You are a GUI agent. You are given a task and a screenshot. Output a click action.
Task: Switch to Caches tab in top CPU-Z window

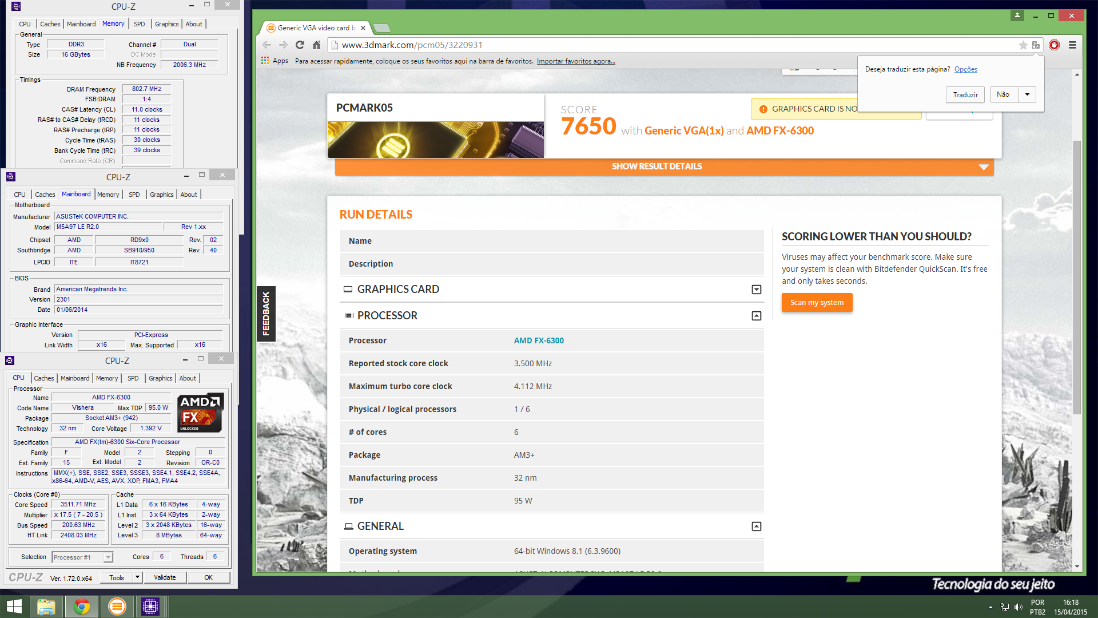[50, 24]
